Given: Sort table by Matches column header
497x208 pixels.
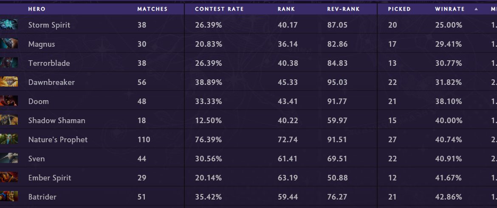Looking at the screenshot, I should pyautogui.click(x=152, y=9).
